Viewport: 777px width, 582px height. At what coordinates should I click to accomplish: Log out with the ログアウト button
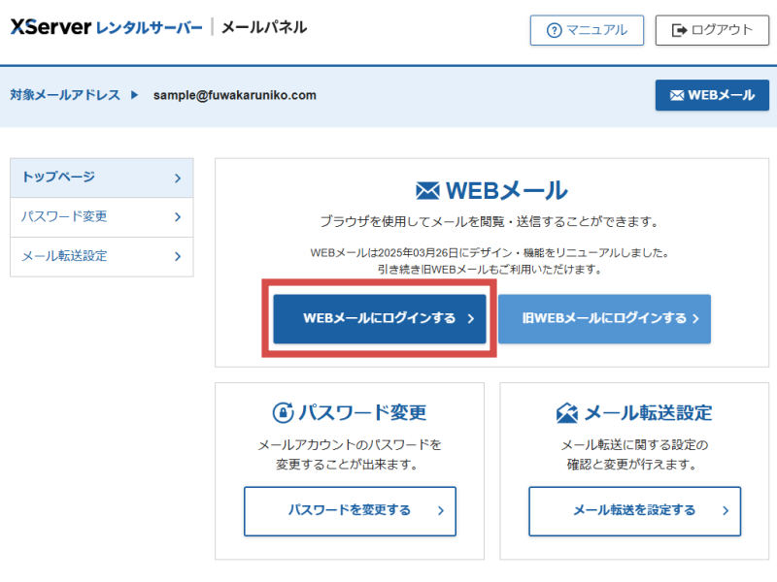(712, 30)
